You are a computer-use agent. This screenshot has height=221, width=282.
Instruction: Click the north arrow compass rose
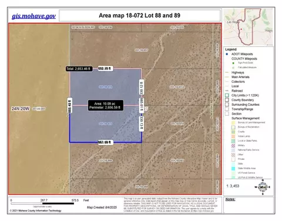pos(263,187)
